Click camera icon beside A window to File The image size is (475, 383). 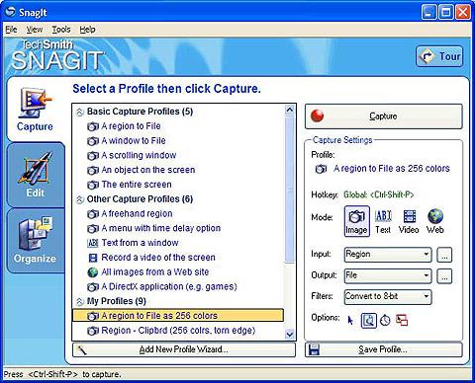pos(93,141)
